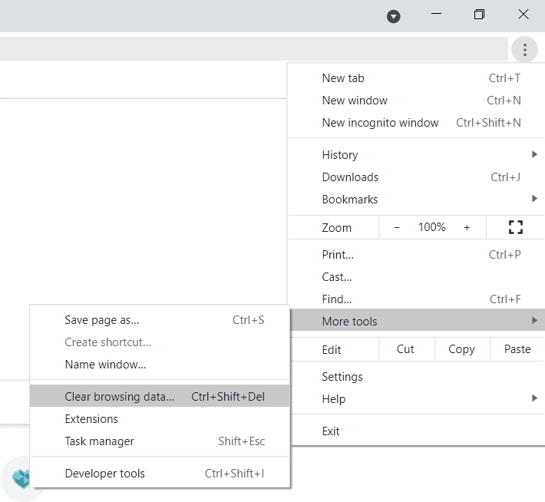Click the profile dropdown circle icon
545x502 pixels.
click(394, 16)
